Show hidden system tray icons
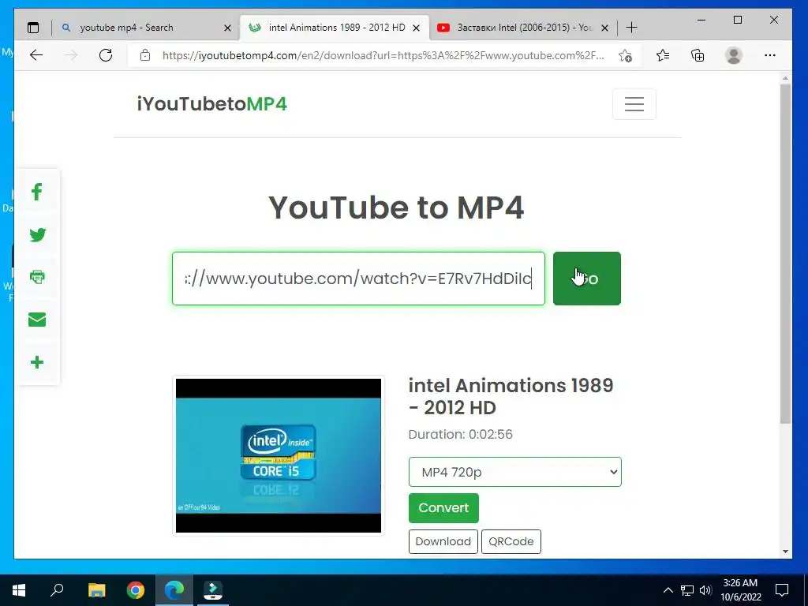Viewport: 808px width, 606px height. [x=668, y=590]
